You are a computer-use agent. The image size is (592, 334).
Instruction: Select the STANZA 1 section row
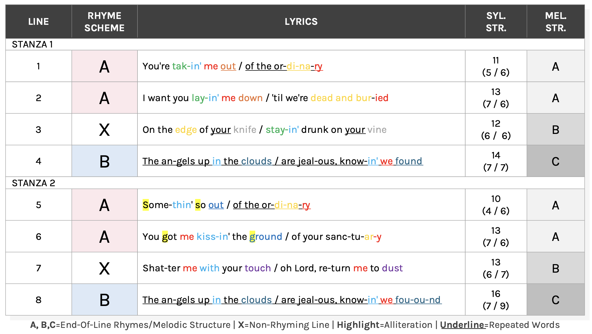(x=295, y=44)
